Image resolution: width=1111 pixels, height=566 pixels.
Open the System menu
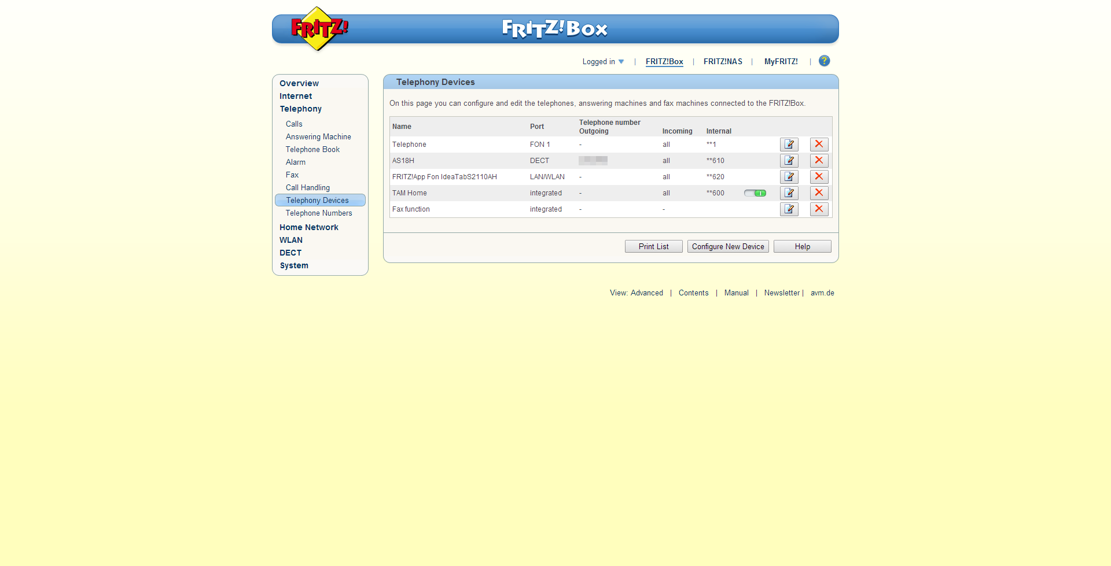[294, 265]
